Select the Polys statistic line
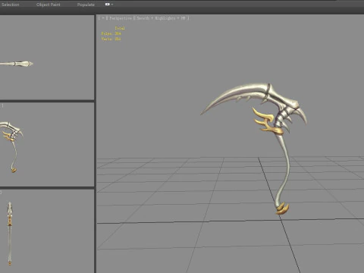This screenshot has height=273, width=364. point(111,33)
